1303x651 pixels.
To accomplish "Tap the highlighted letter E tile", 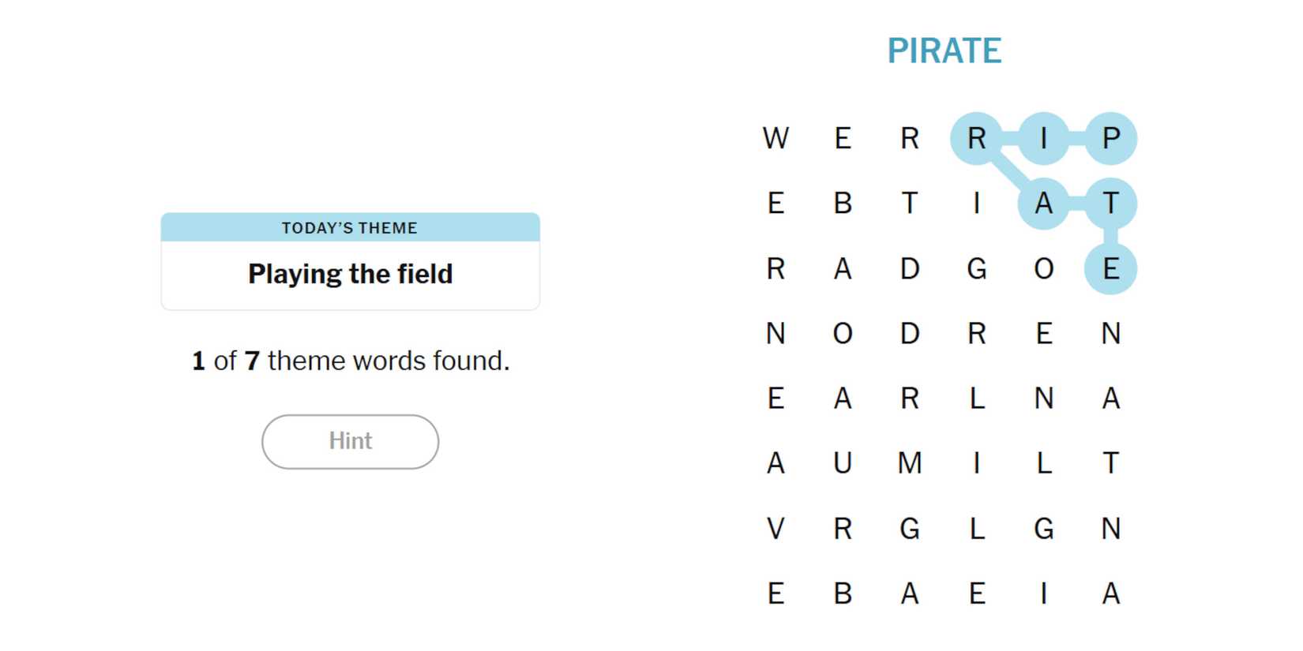I will (x=1110, y=269).
